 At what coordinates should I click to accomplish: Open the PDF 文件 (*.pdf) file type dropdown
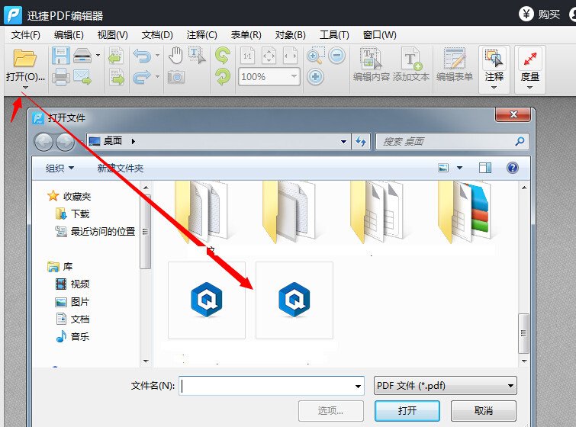pyautogui.click(x=446, y=386)
